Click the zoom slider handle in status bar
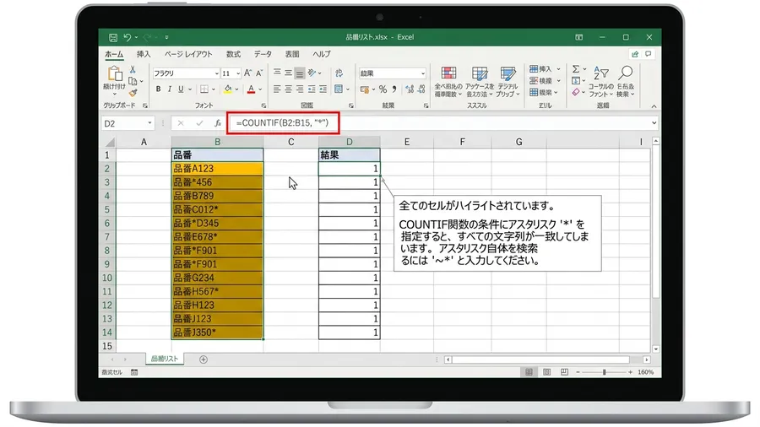The width and height of the screenshot is (760, 427). coord(604,372)
